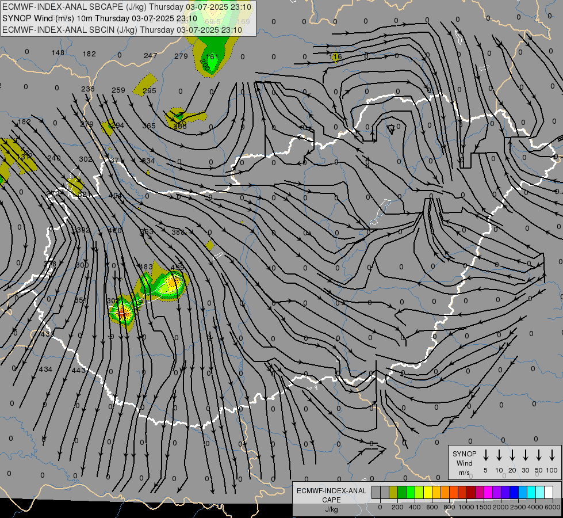Click the 483 CAPE value on the map
The height and width of the screenshot is (518, 563).
click(145, 266)
